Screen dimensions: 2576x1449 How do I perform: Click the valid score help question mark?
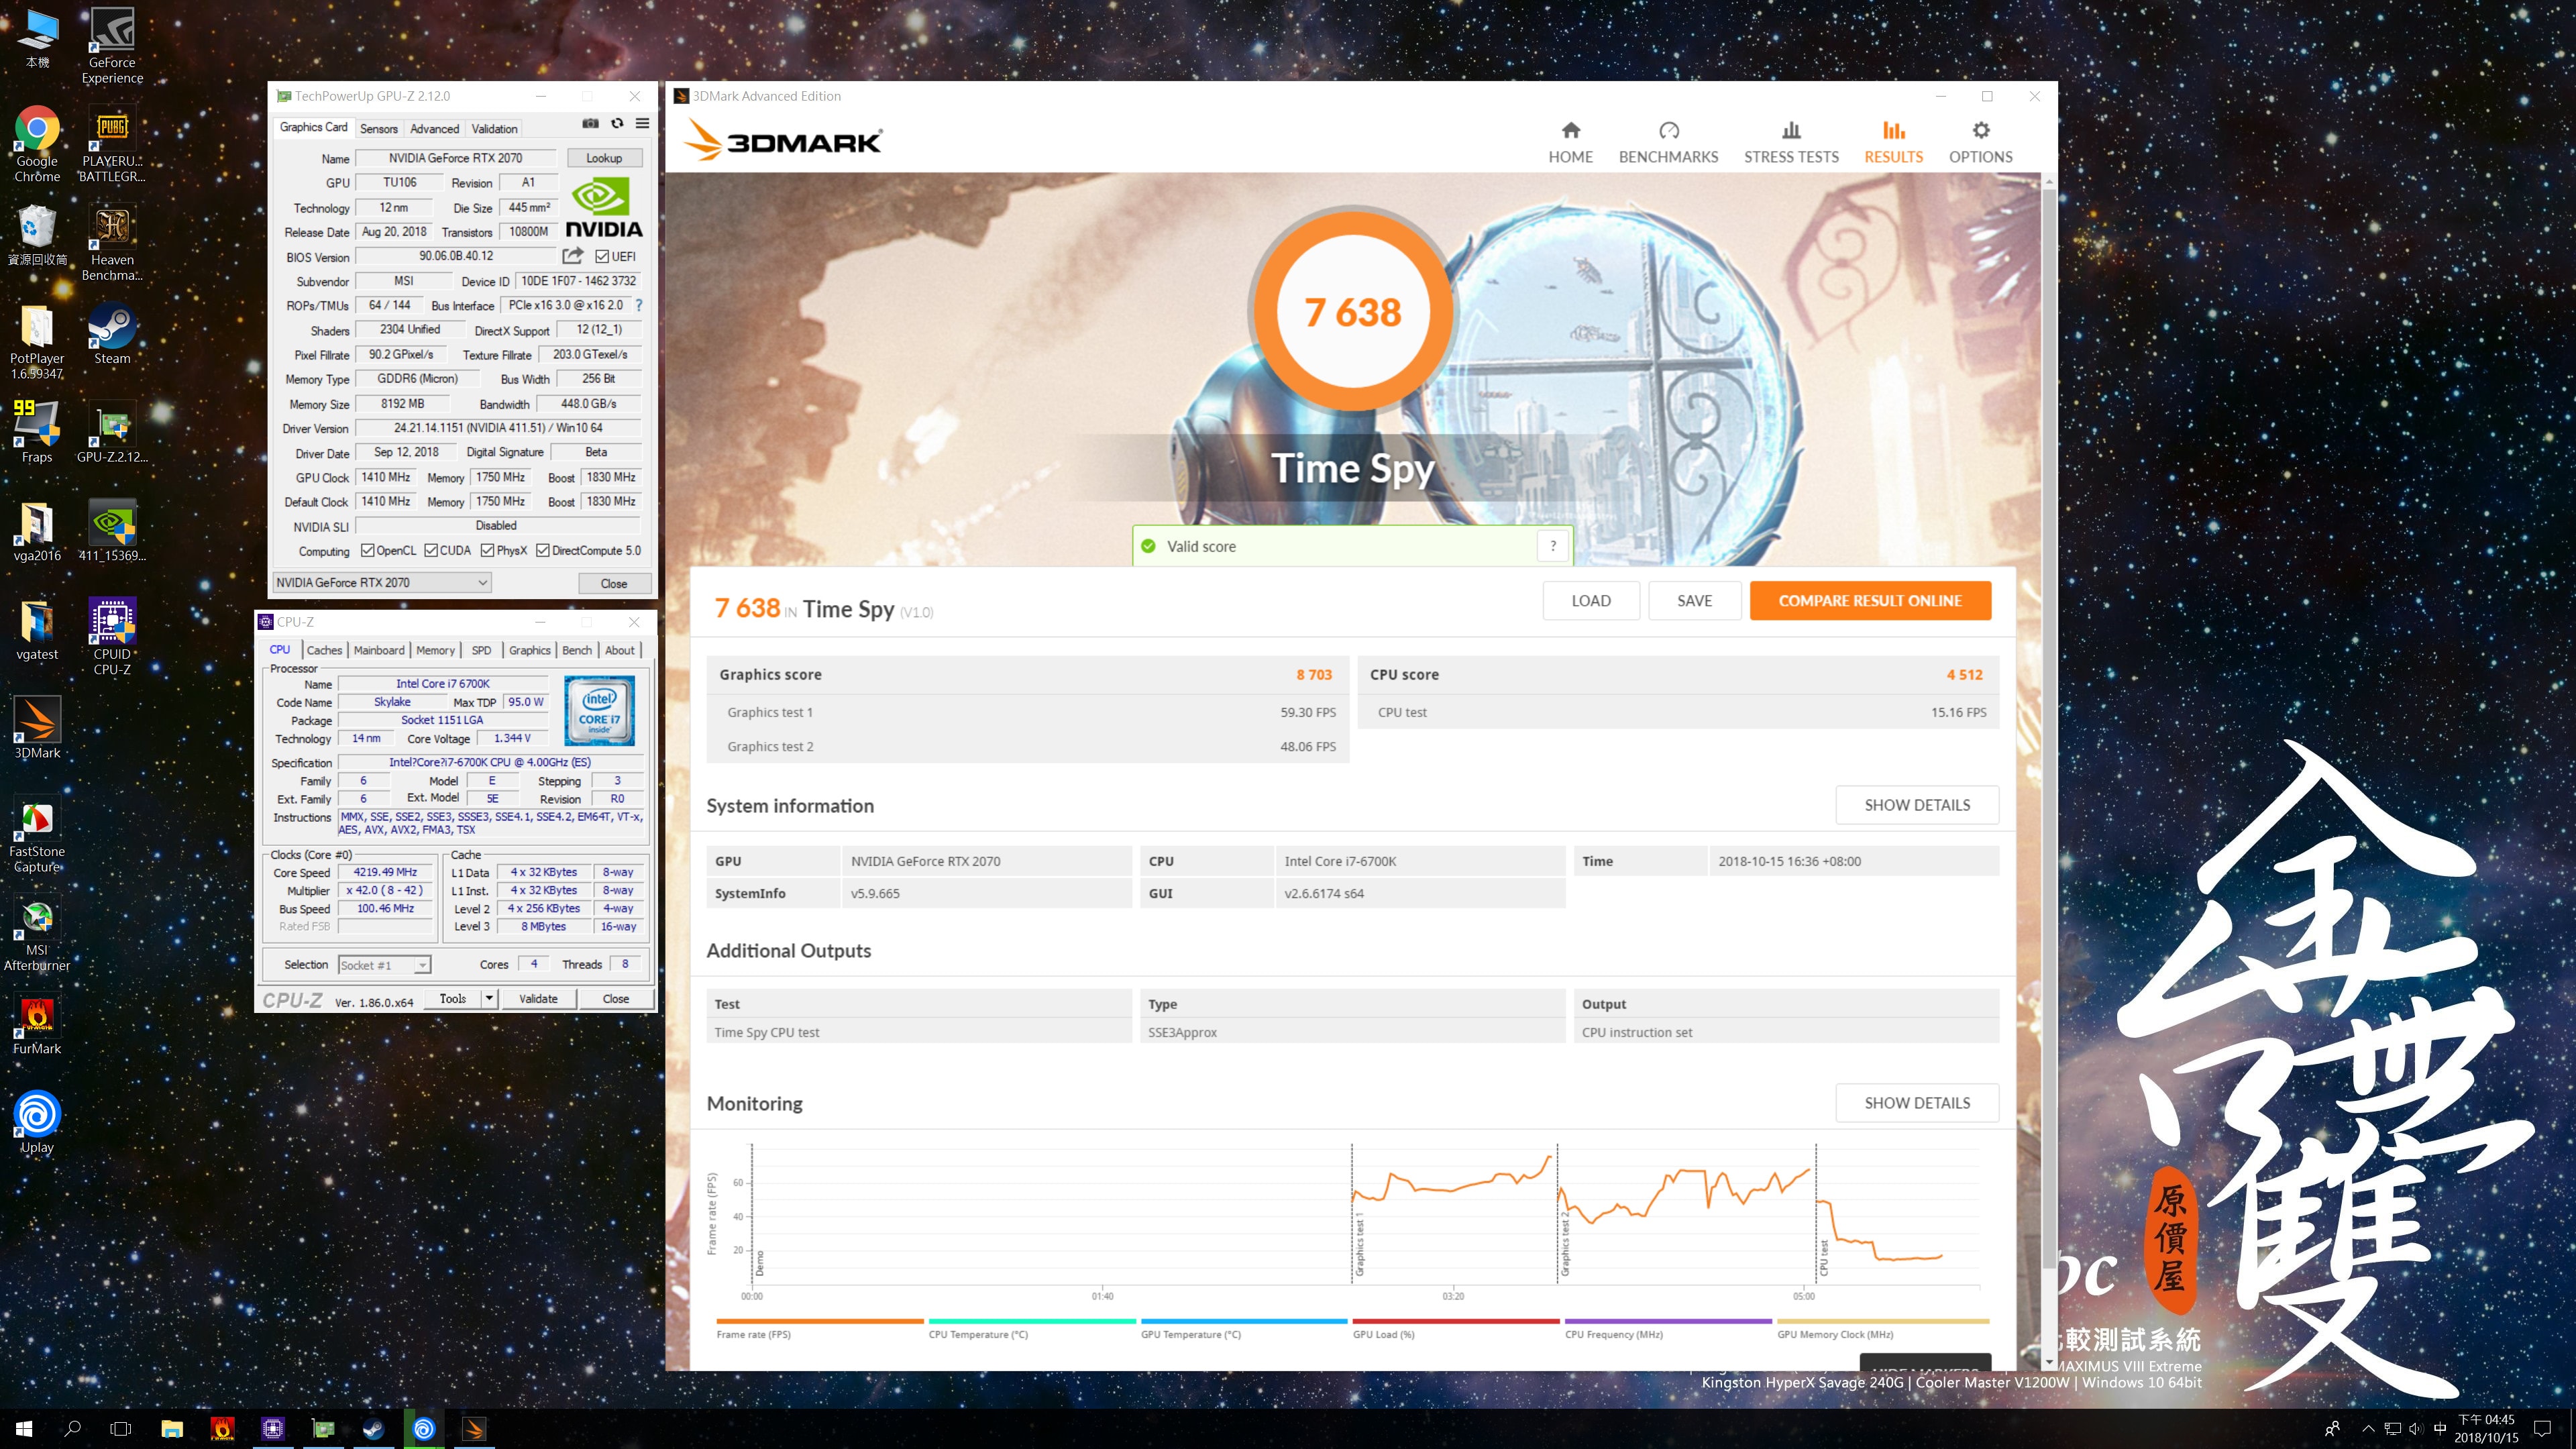coord(1553,546)
